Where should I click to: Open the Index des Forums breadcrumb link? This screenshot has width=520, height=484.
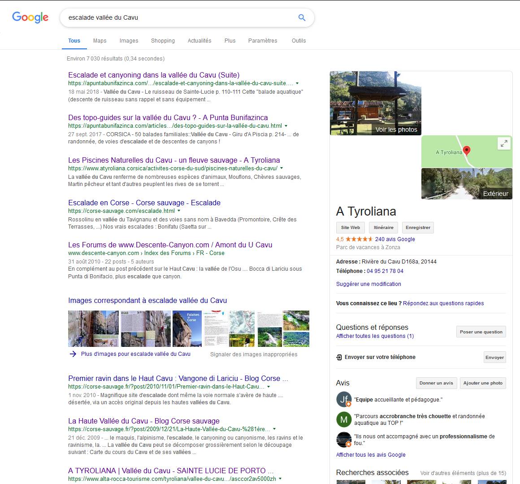click(168, 253)
